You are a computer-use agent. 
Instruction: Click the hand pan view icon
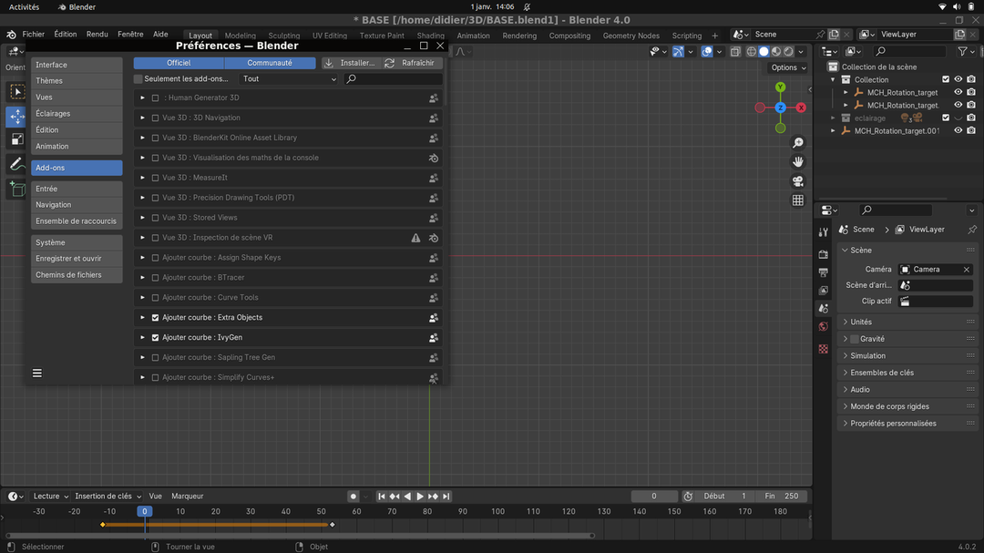[798, 162]
